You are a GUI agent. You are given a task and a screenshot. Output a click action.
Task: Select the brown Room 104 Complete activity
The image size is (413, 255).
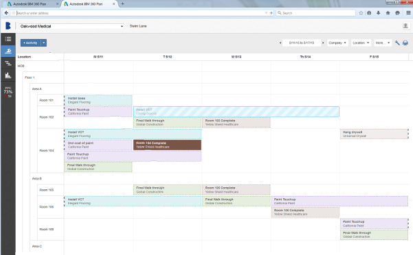click(x=167, y=145)
